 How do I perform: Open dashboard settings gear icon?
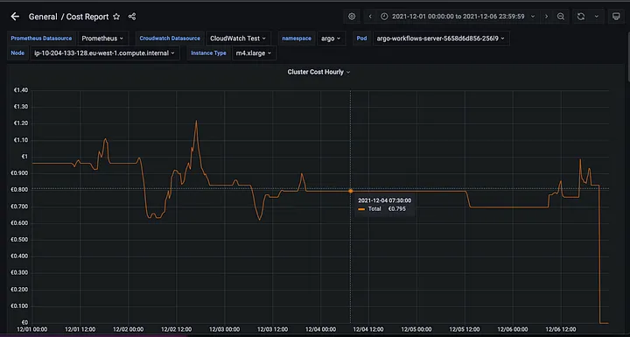(x=352, y=17)
